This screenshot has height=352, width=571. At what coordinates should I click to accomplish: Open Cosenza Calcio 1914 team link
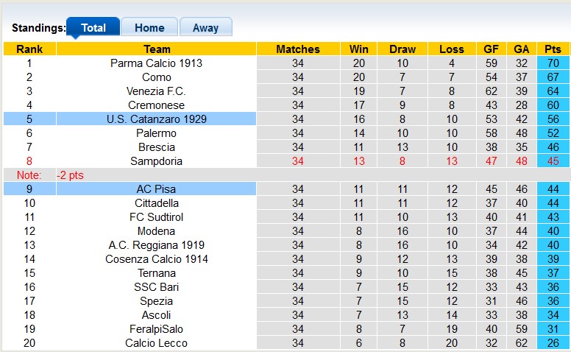click(157, 259)
